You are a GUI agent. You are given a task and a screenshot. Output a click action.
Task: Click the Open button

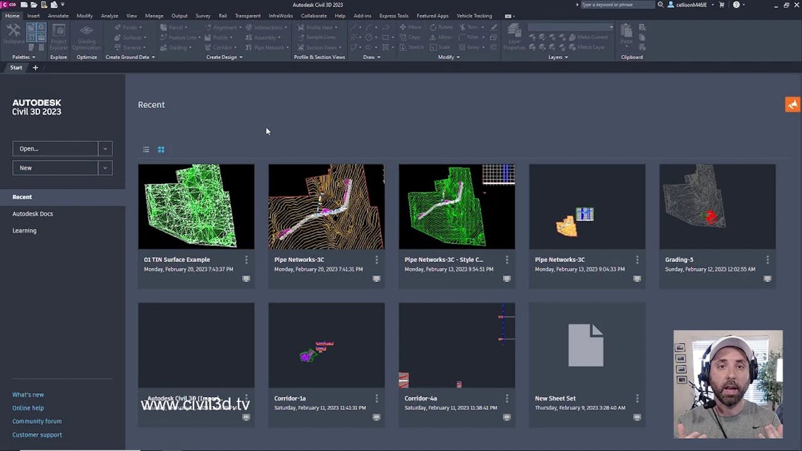coord(55,148)
